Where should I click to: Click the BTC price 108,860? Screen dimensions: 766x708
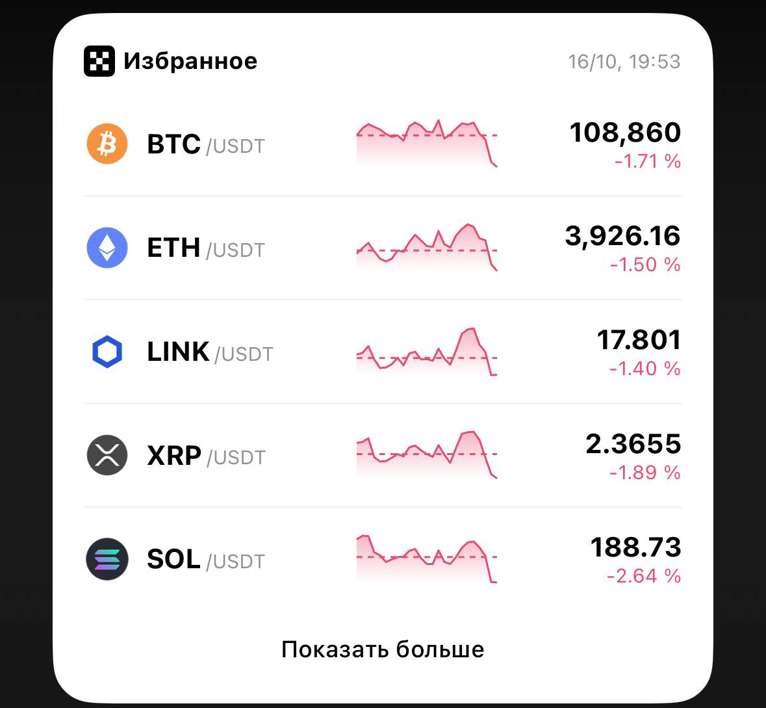click(624, 133)
